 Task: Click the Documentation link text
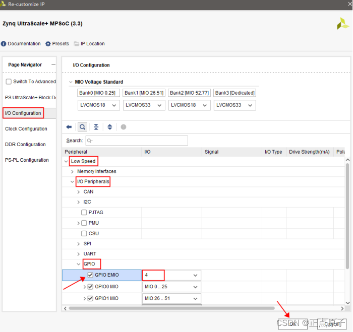click(24, 44)
